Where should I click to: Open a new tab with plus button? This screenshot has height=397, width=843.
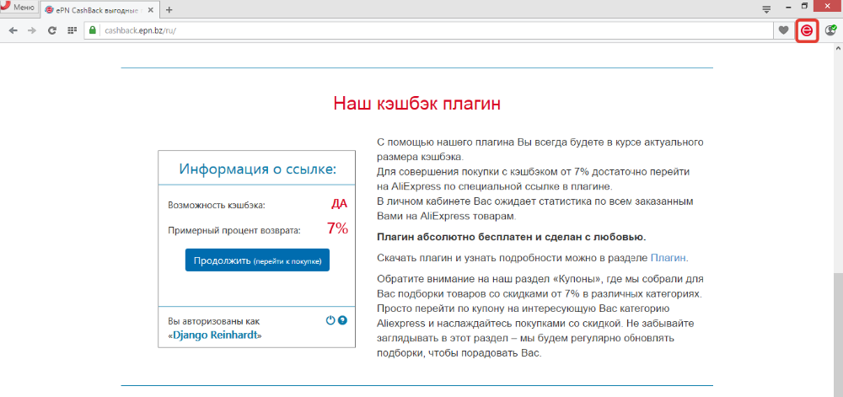(x=169, y=9)
